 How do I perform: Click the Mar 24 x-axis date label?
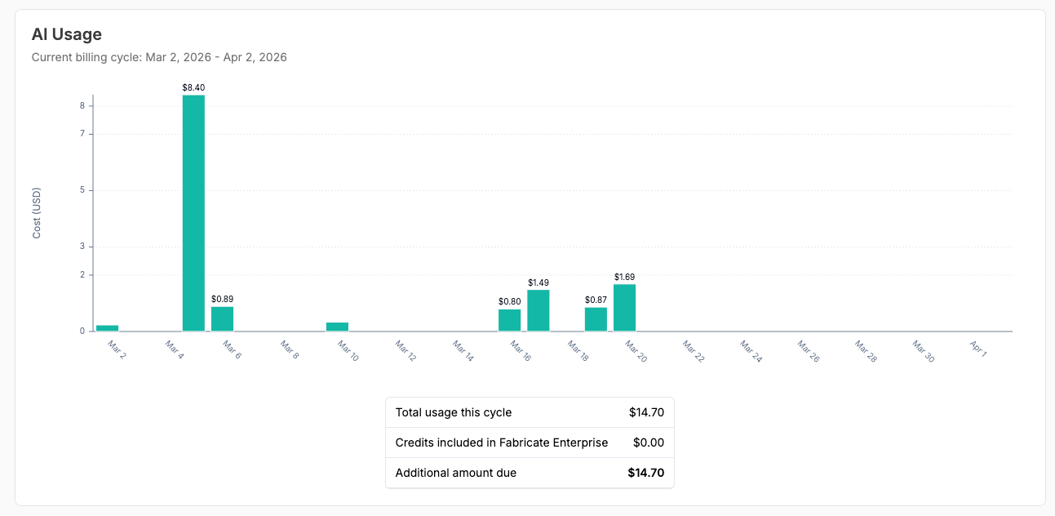click(750, 351)
